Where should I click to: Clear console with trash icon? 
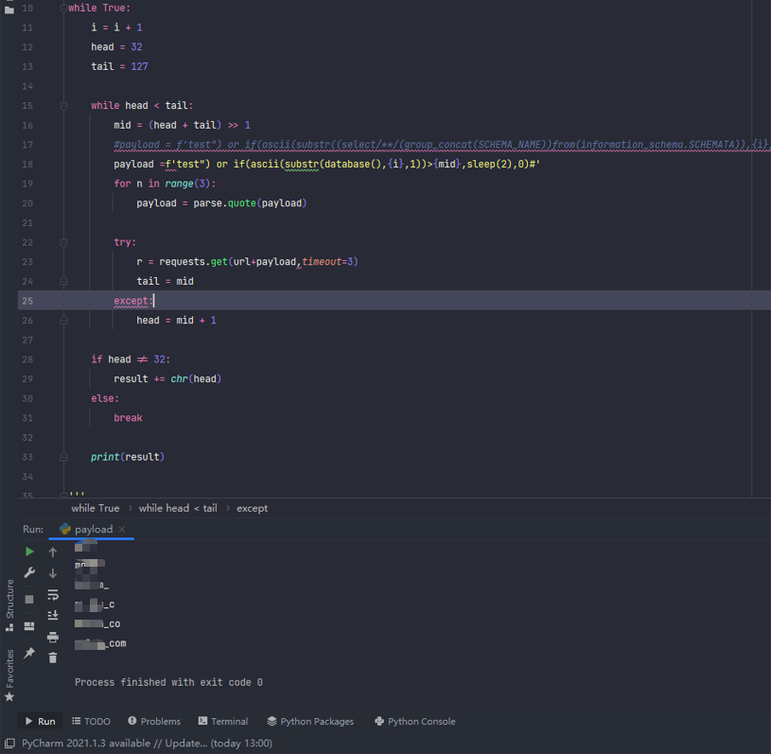53,658
